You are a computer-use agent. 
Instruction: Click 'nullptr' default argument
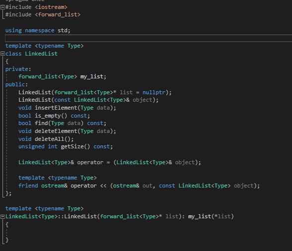(154, 92)
